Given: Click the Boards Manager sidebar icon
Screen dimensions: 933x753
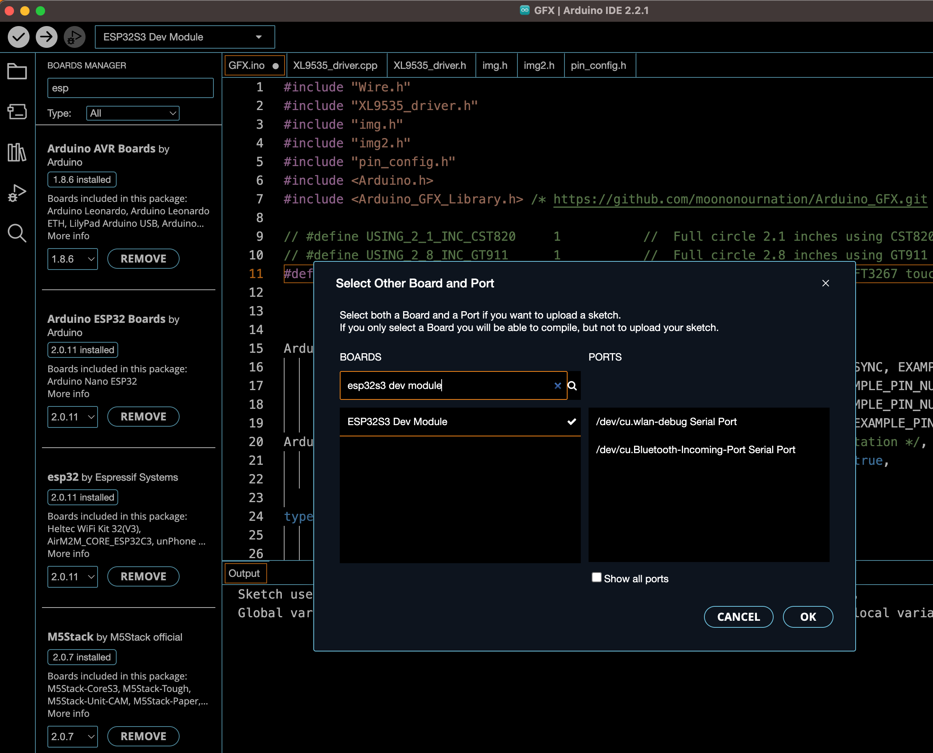Looking at the screenshot, I should coord(18,111).
